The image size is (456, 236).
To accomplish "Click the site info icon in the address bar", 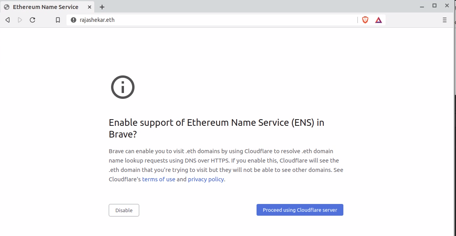I will (x=74, y=20).
